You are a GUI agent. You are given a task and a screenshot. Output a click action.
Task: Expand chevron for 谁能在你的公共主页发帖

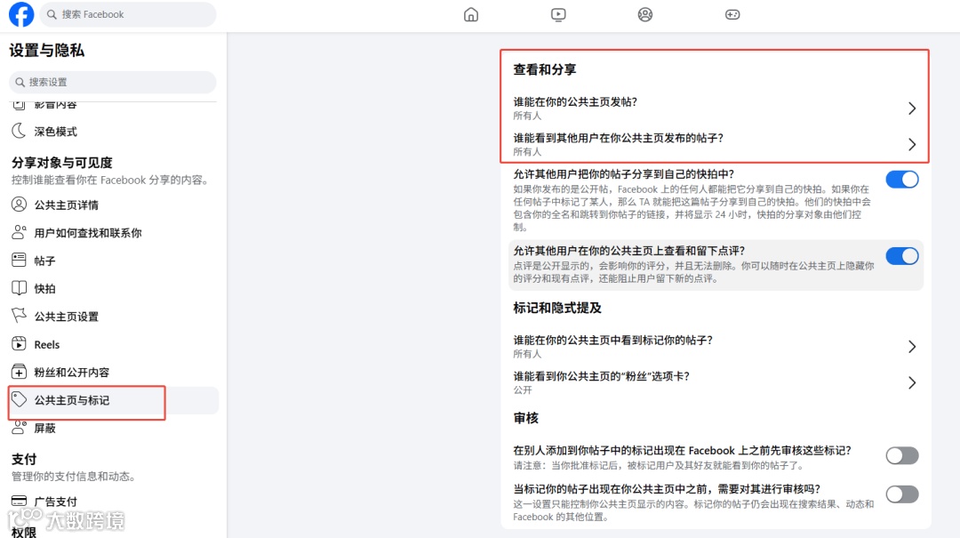click(912, 108)
